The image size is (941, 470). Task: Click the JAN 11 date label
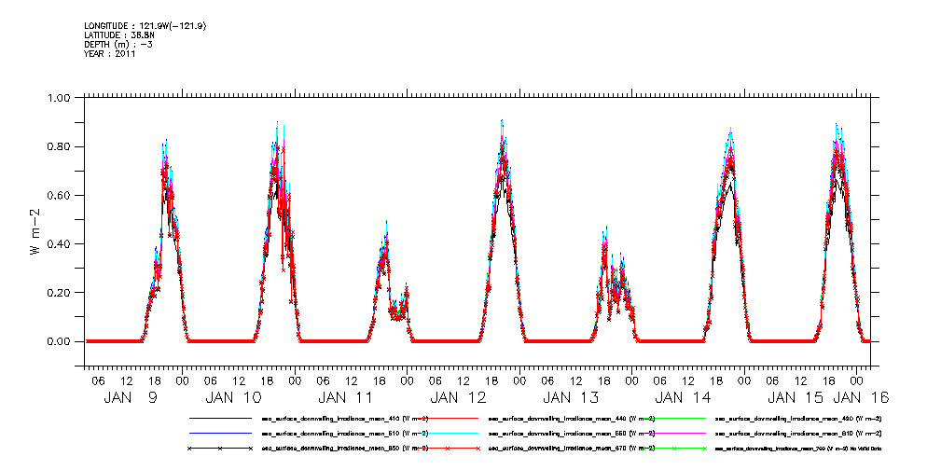coord(346,397)
